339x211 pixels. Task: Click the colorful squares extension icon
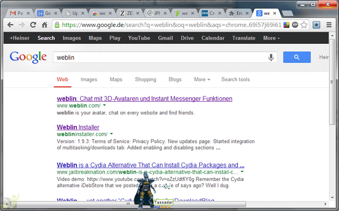click(x=287, y=25)
